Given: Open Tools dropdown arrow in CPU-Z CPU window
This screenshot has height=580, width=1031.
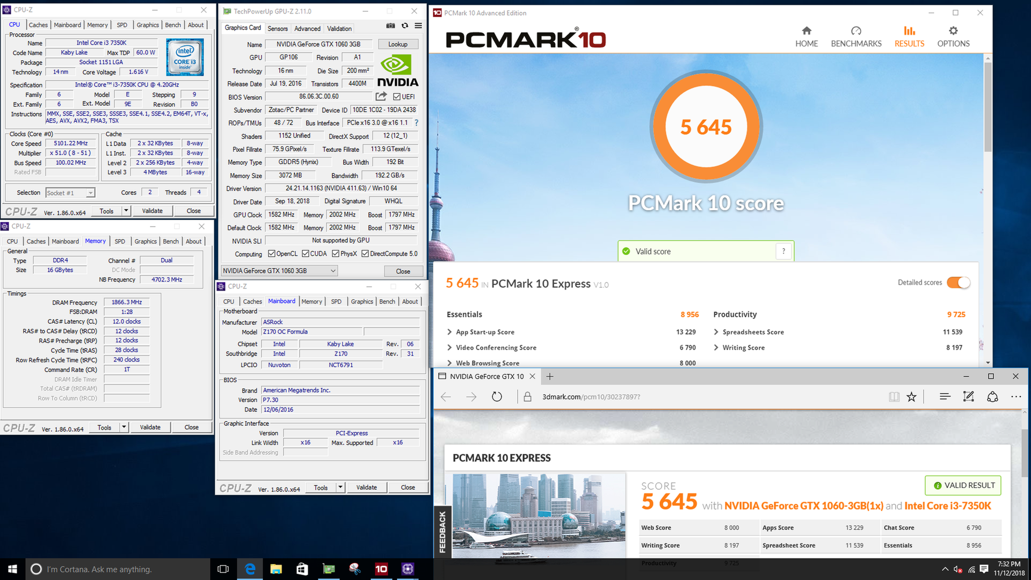Looking at the screenshot, I should [126, 211].
